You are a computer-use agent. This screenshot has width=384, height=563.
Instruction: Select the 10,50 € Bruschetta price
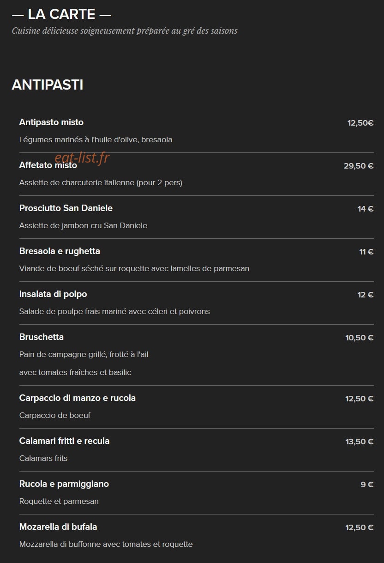pos(360,338)
